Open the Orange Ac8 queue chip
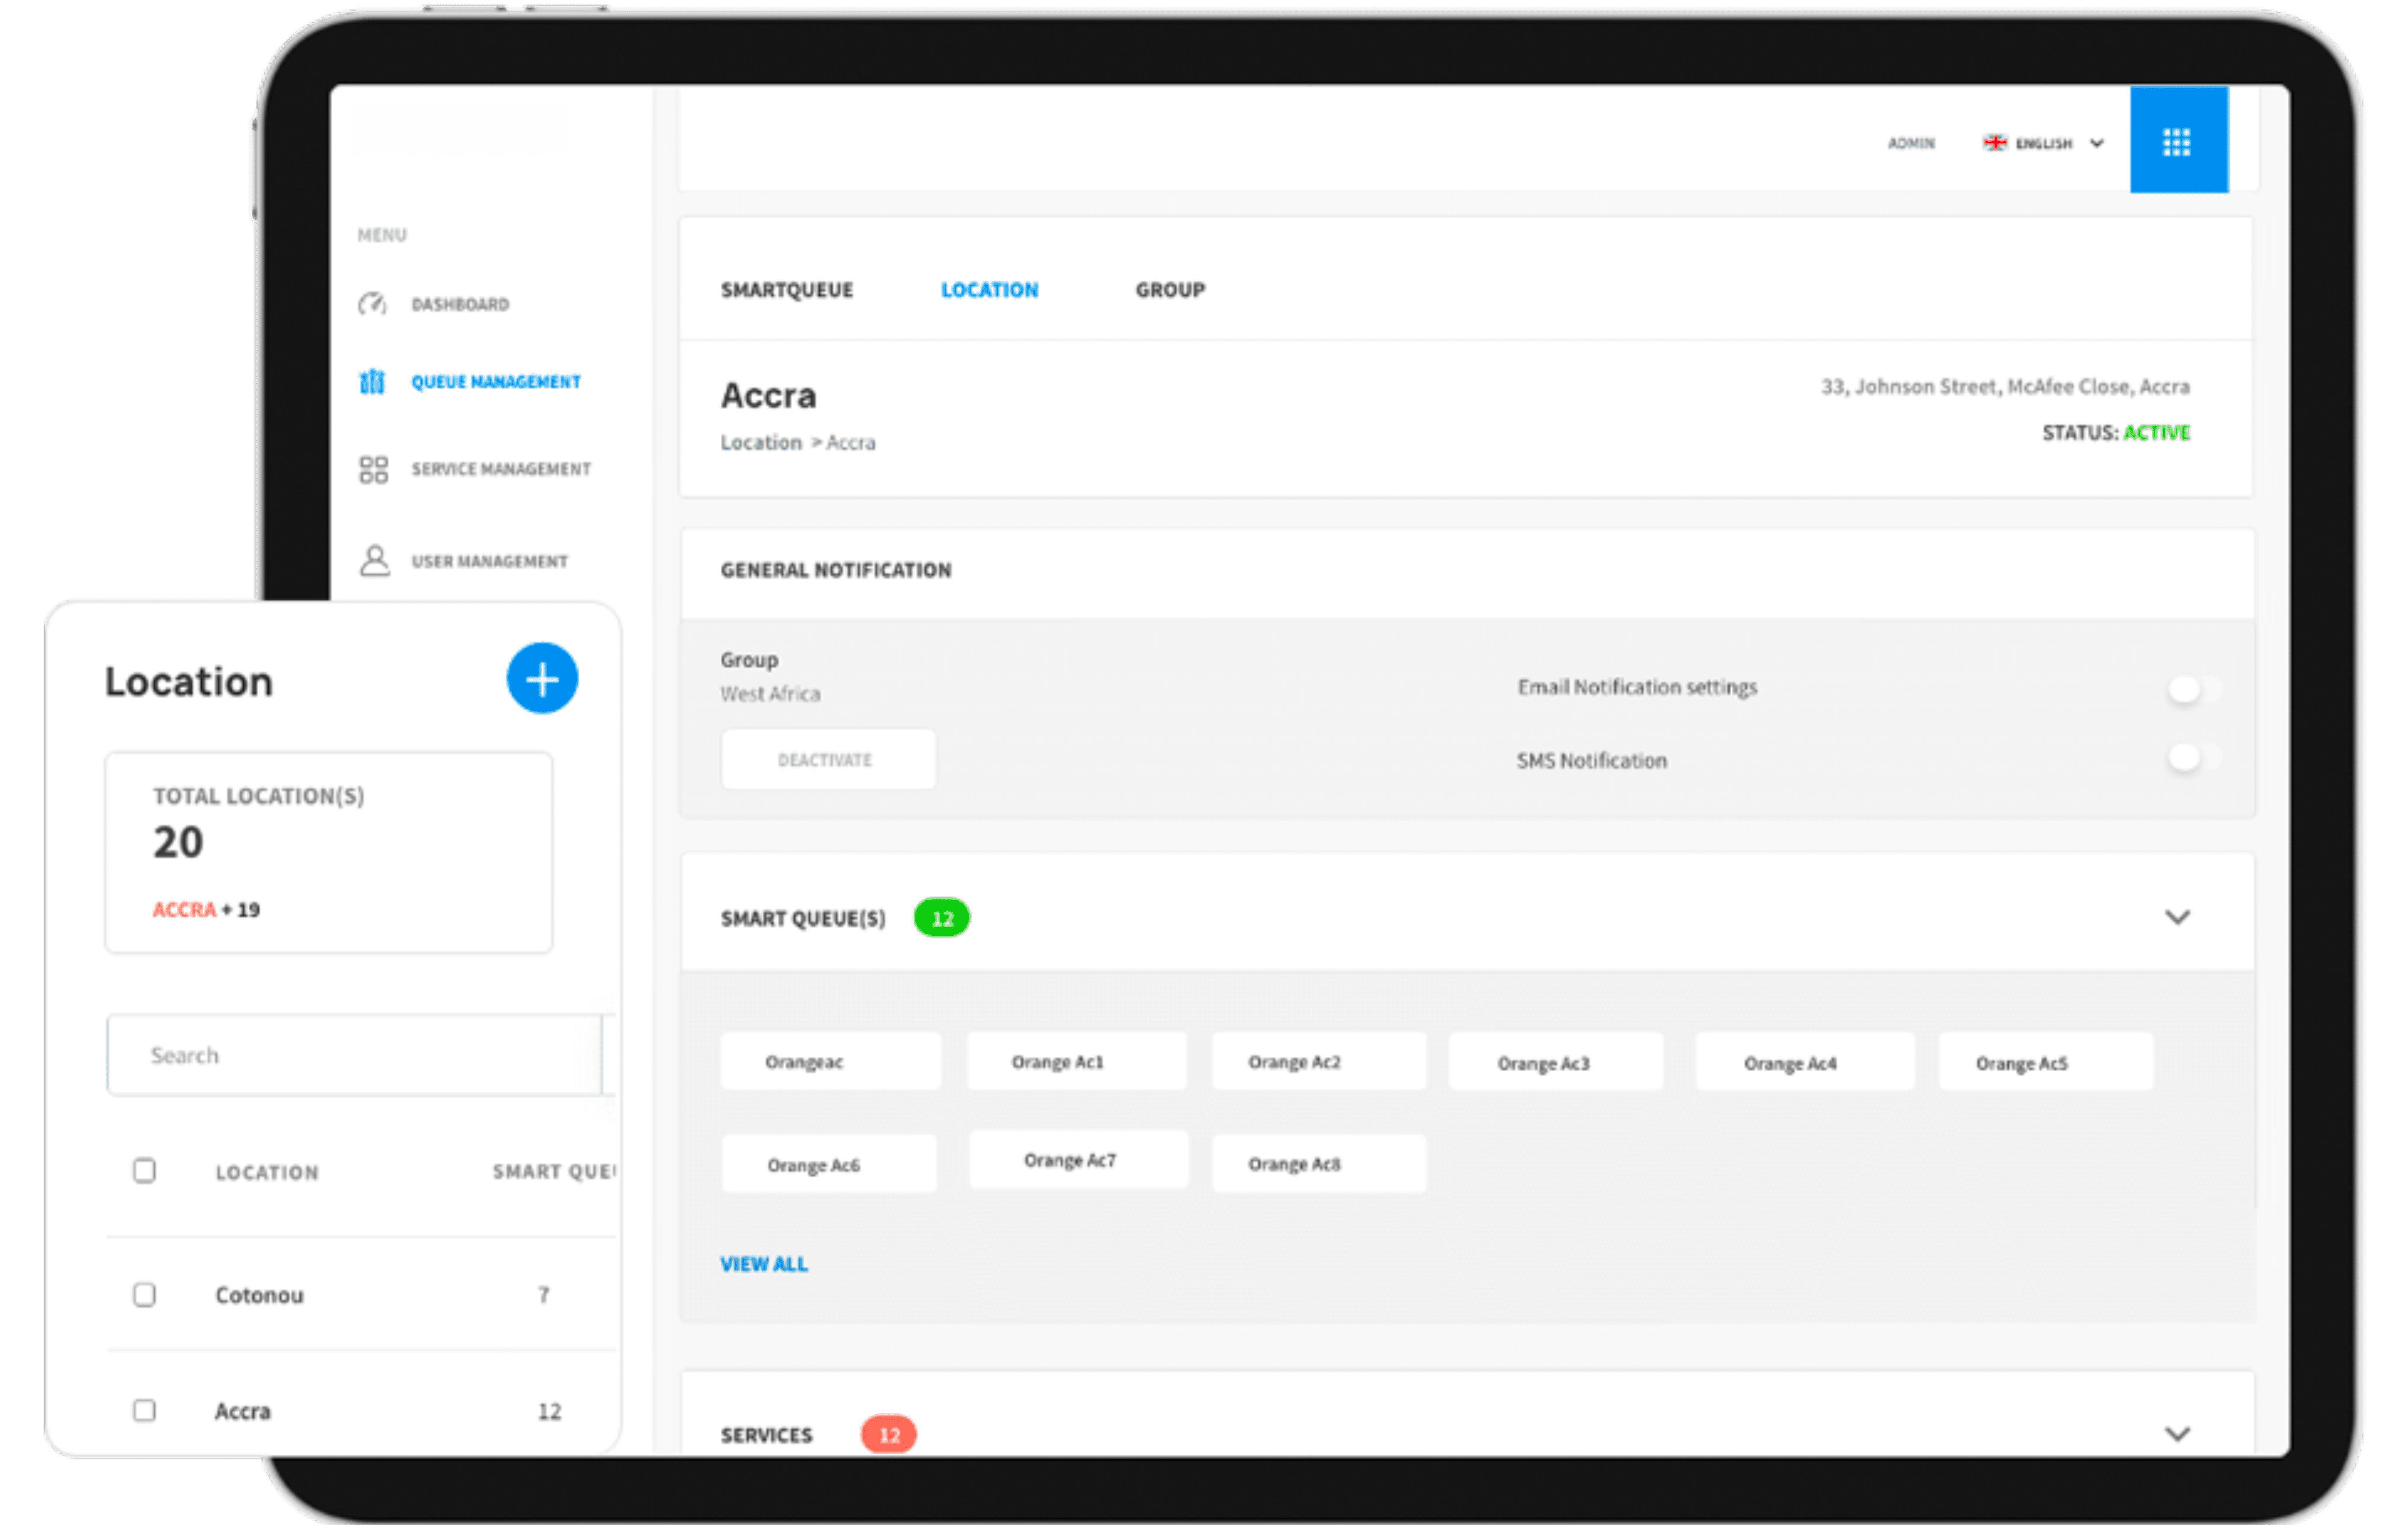2408x1525 pixels. [x=1319, y=1163]
